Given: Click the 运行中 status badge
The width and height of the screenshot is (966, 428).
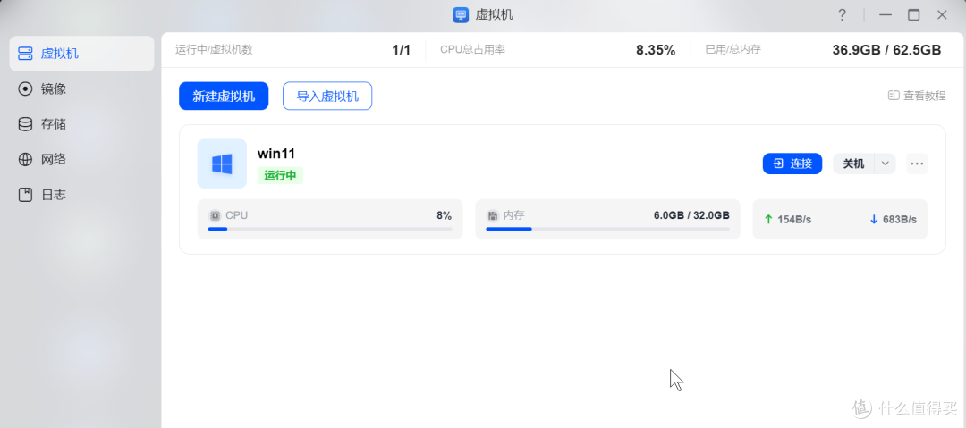Looking at the screenshot, I should coord(280,175).
